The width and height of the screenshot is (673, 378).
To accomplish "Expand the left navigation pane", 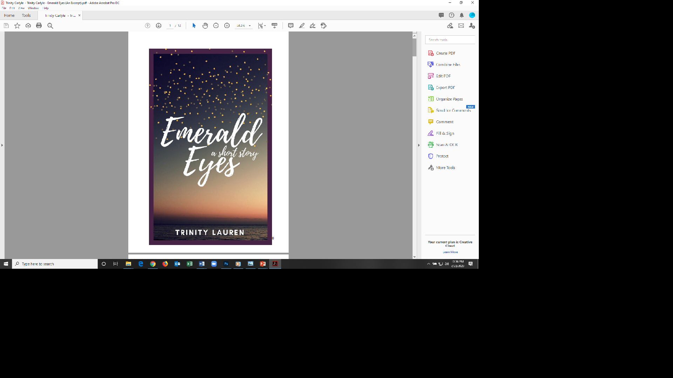I will tap(2, 145).
